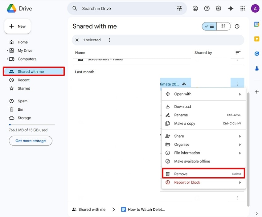Clear the current selection with X
The width and height of the screenshot is (262, 217).
77,40
